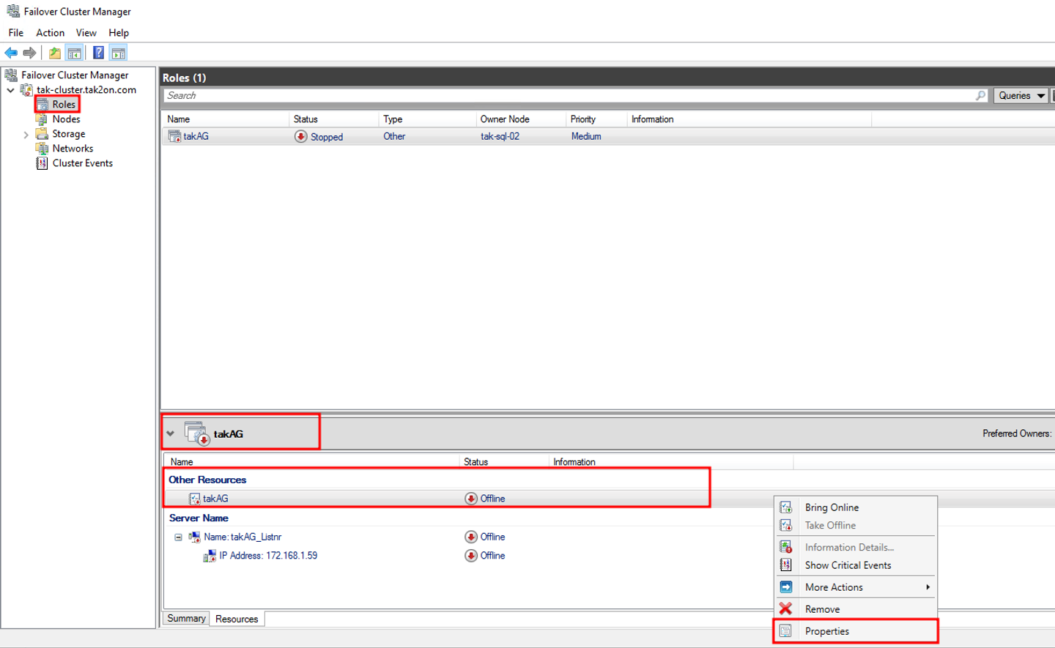Click owner node tak-sql-02 cell
The image size is (1055, 648).
pyautogui.click(x=500, y=136)
